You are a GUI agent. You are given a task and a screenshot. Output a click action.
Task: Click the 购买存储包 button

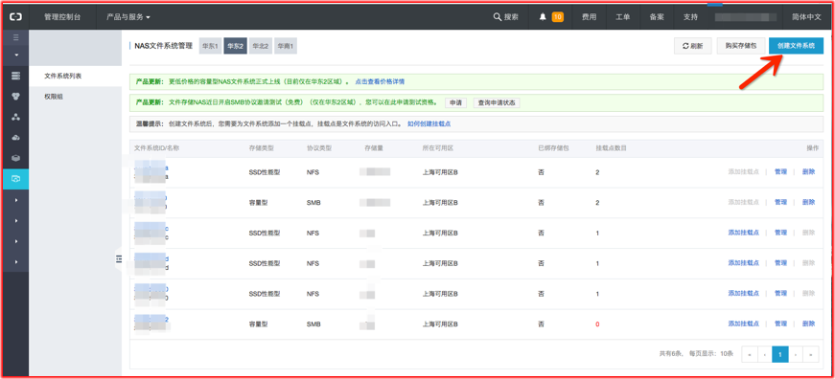click(x=741, y=46)
